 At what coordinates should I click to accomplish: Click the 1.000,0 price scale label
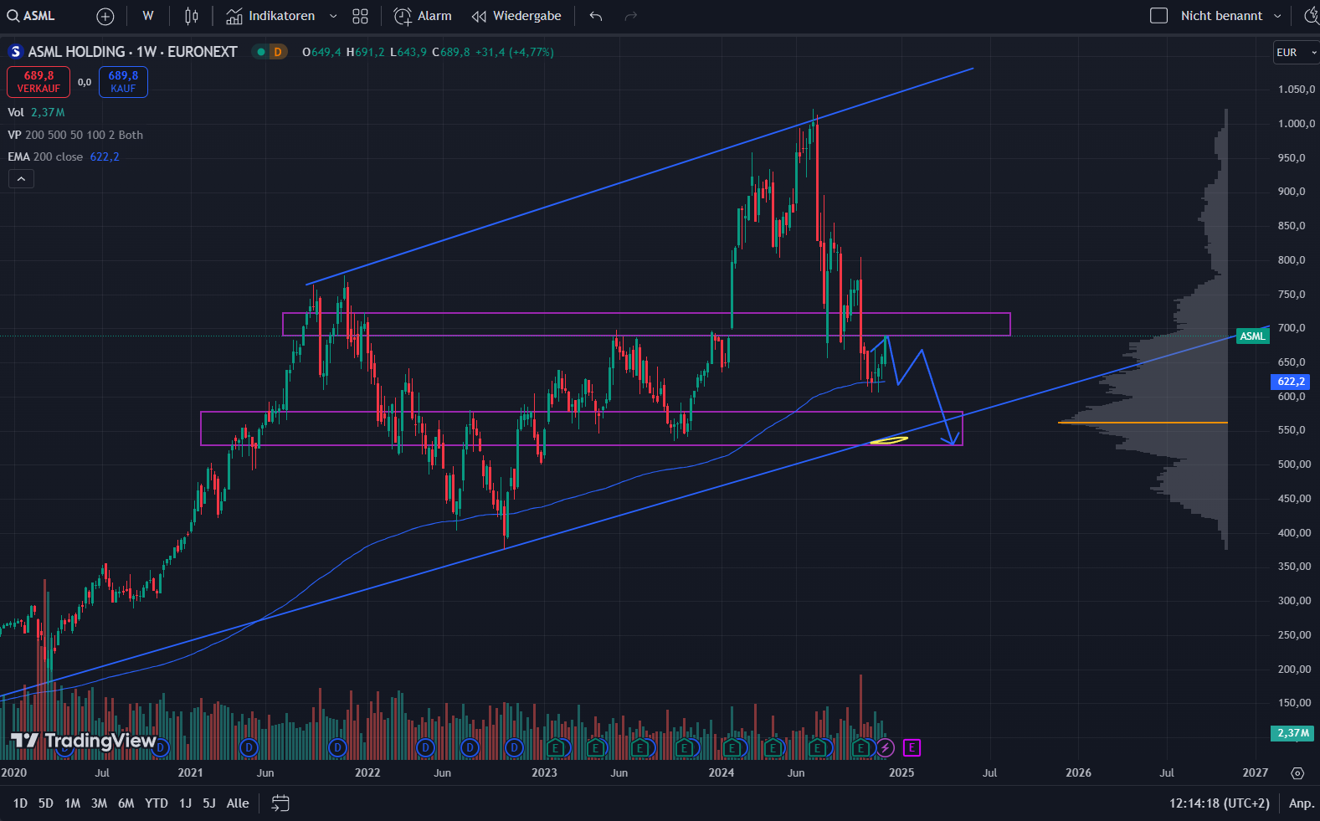[x=1297, y=123]
